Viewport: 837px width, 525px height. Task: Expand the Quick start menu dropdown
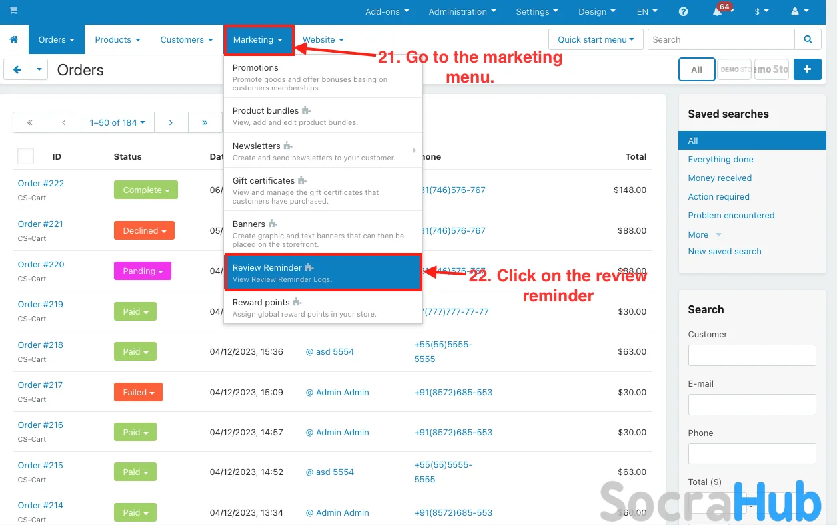(596, 40)
